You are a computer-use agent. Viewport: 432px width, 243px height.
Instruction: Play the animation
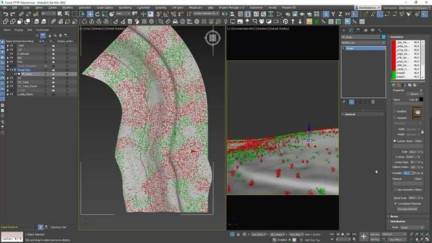pos(343,234)
